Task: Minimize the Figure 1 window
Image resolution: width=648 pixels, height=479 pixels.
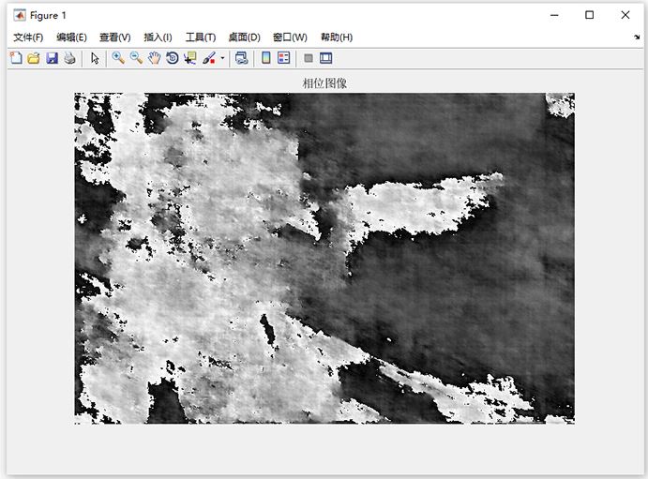Action: tap(554, 15)
